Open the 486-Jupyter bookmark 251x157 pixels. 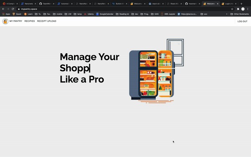point(168,14)
